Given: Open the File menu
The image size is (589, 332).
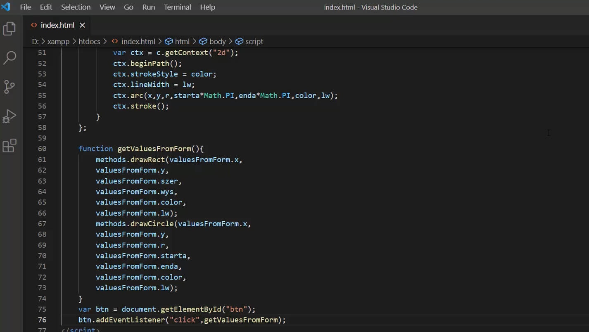Looking at the screenshot, I should [25, 7].
